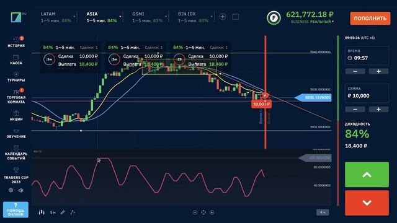Click the Время 09:57 expiry time field
This screenshot has width=397, height=223.
(367, 55)
